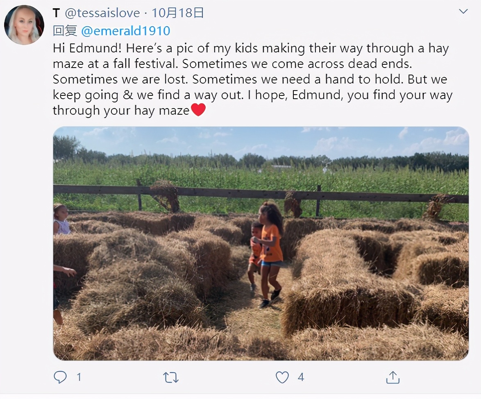Viewport: 481px width, 399px height.
Task: Click the reply count number 1
Action: pyautogui.click(x=79, y=377)
